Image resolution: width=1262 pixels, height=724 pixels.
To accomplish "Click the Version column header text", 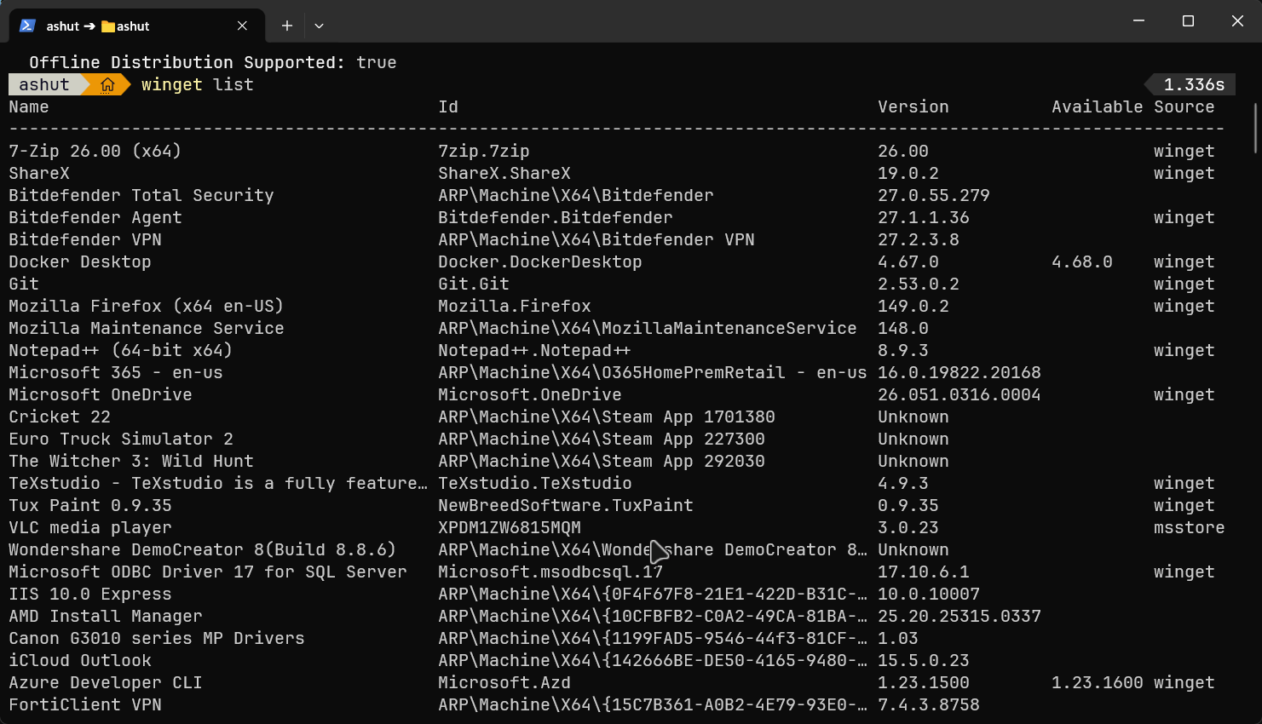I will click(x=913, y=106).
